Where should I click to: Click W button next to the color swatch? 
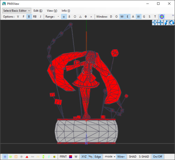point(76,157)
